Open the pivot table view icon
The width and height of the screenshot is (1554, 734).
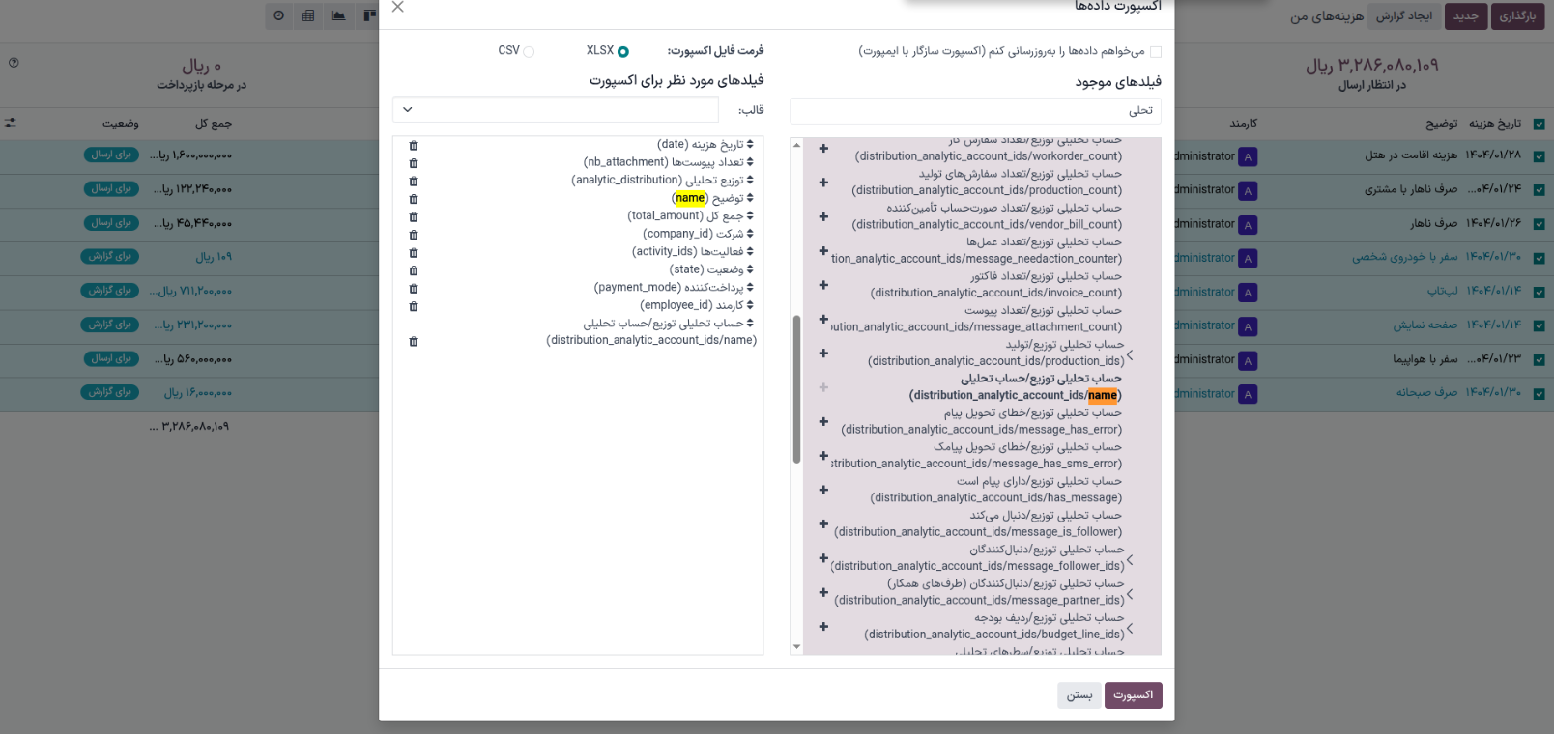(308, 15)
